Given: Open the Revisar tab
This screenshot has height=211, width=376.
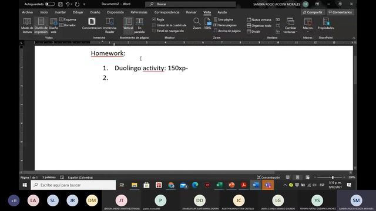Looking at the screenshot, I should [x=192, y=12].
